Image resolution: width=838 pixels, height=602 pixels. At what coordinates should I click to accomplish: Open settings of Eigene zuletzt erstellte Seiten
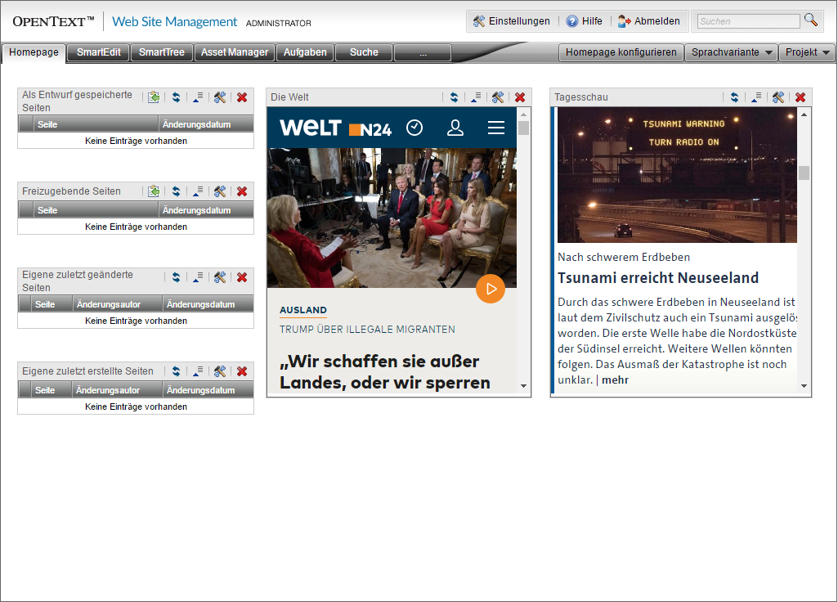click(x=220, y=371)
